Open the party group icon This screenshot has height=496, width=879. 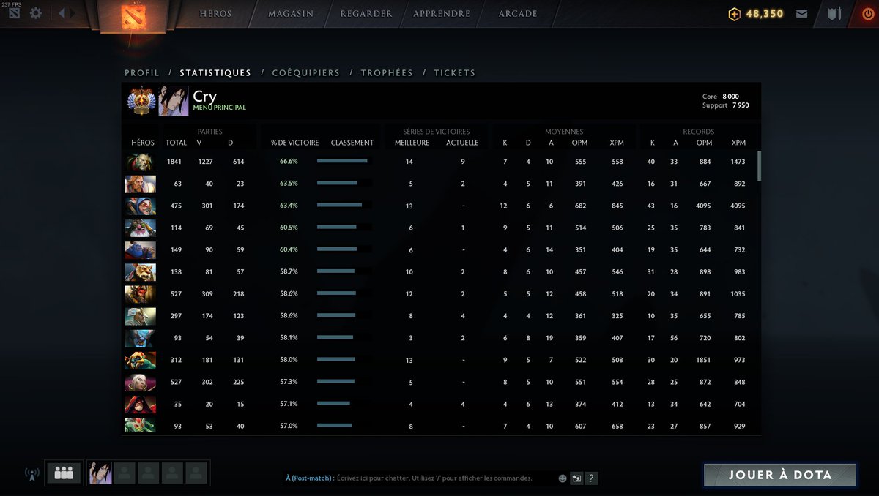[64, 473]
